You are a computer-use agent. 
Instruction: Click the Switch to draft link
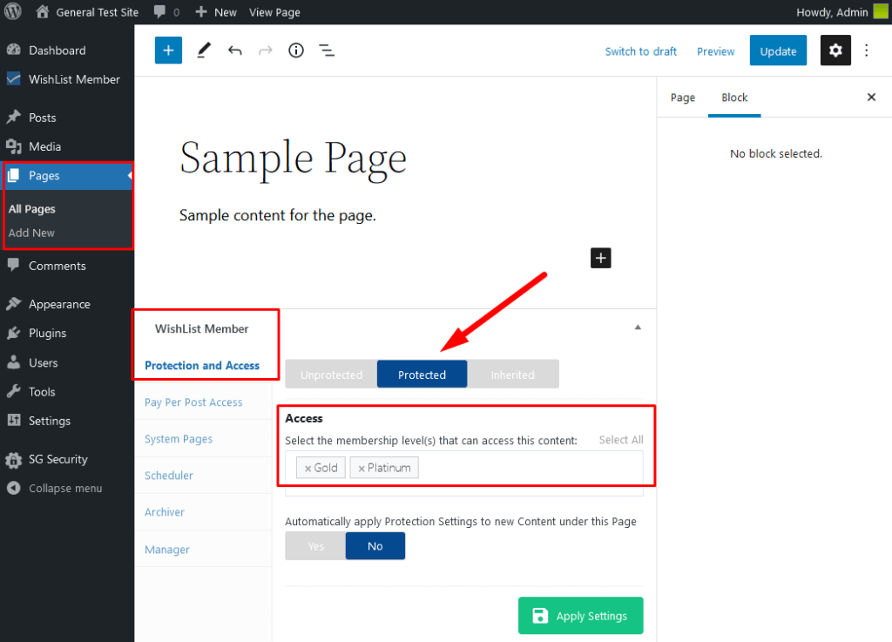pyautogui.click(x=640, y=51)
